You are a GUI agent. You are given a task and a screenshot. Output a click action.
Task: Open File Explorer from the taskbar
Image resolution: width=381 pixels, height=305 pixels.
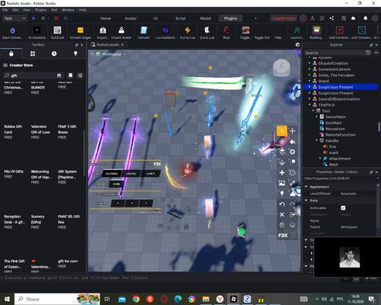(206, 299)
